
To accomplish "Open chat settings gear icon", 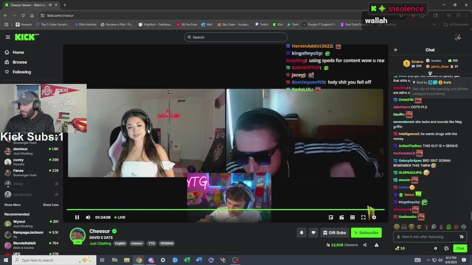I will 435,248.
